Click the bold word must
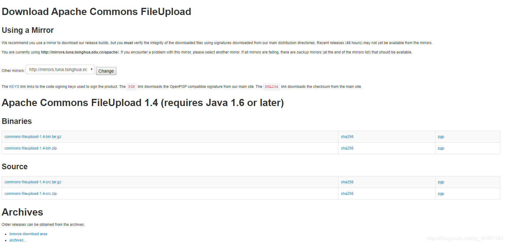 click(x=128, y=43)
